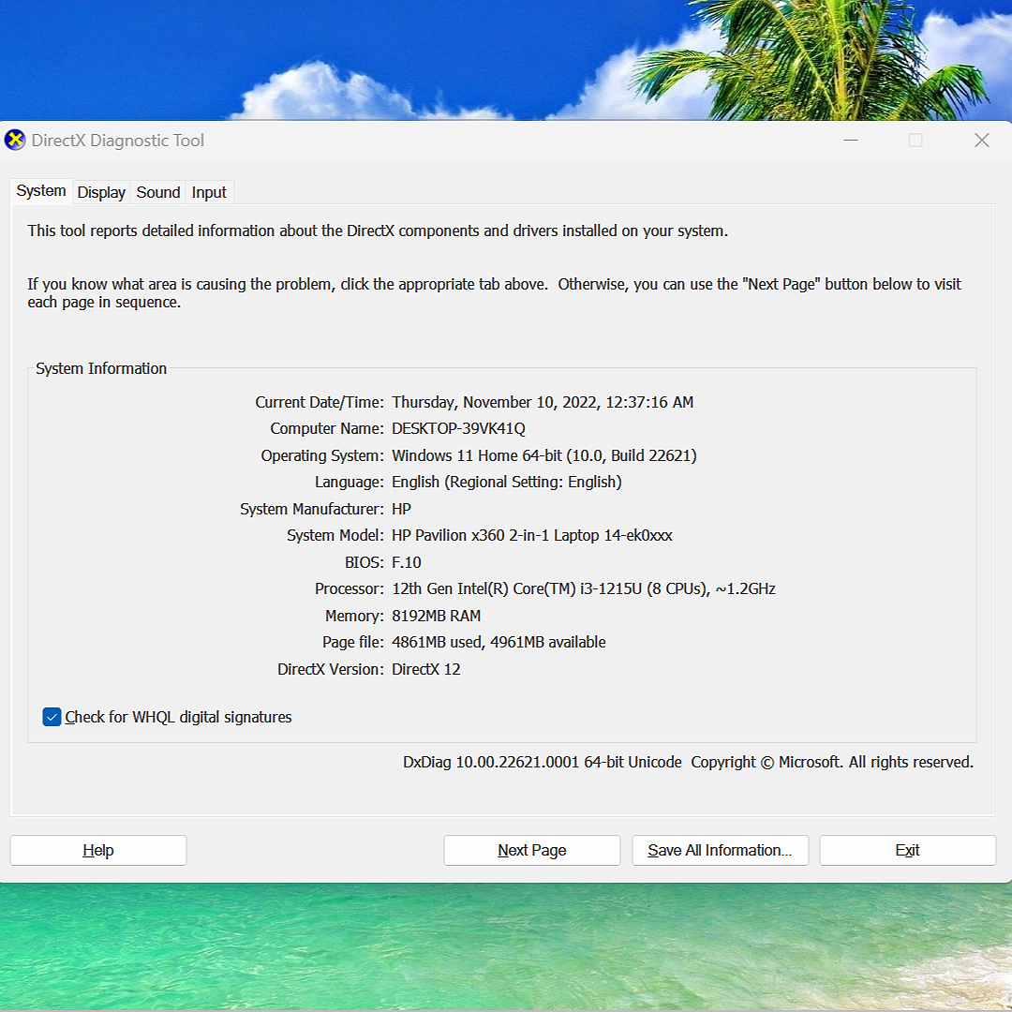Click the Computer Name value DESKTOP-39VK41Q
1012x1012 pixels.
[x=458, y=428]
